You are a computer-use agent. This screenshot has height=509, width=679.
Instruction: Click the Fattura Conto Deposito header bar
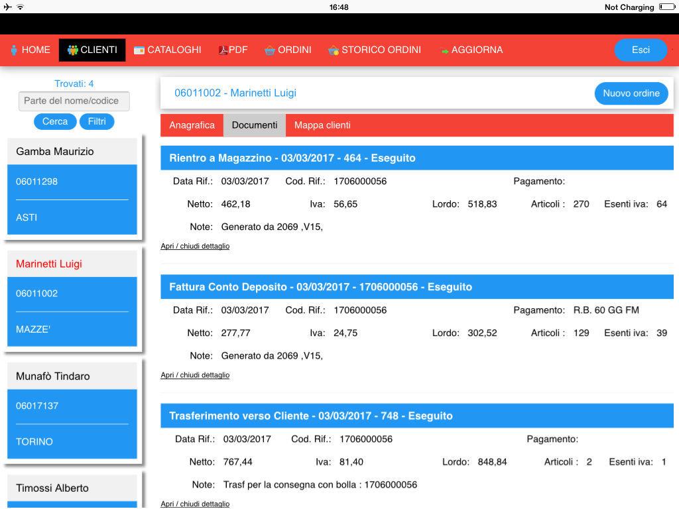(417, 287)
